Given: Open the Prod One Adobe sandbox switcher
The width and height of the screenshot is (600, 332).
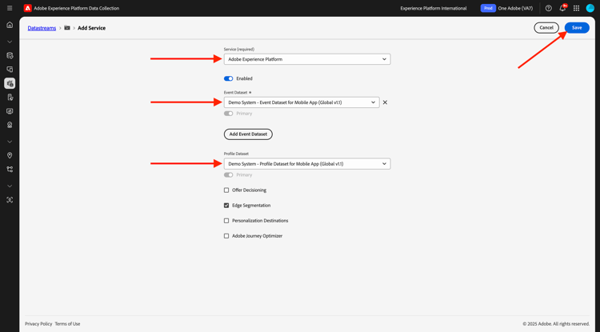Looking at the screenshot, I should coord(507,8).
